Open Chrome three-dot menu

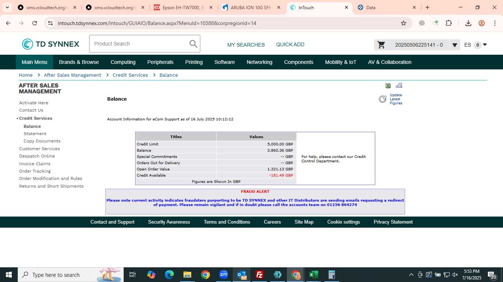pyautogui.click(x=495, y=23)
